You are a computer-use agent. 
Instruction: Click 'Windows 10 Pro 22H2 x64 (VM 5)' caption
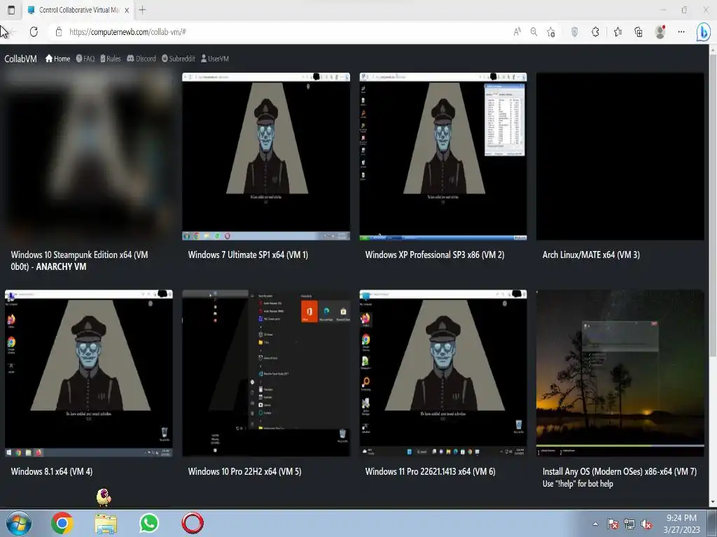click(x=244, y=471)
